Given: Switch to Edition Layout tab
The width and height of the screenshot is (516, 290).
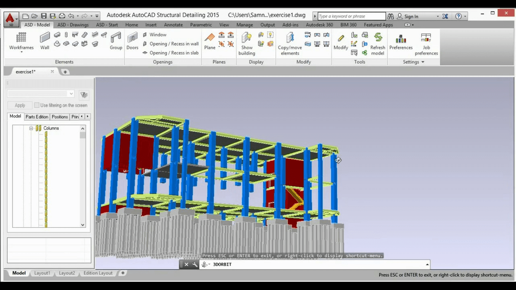Looking at the screenshot, I should (98, 273).
